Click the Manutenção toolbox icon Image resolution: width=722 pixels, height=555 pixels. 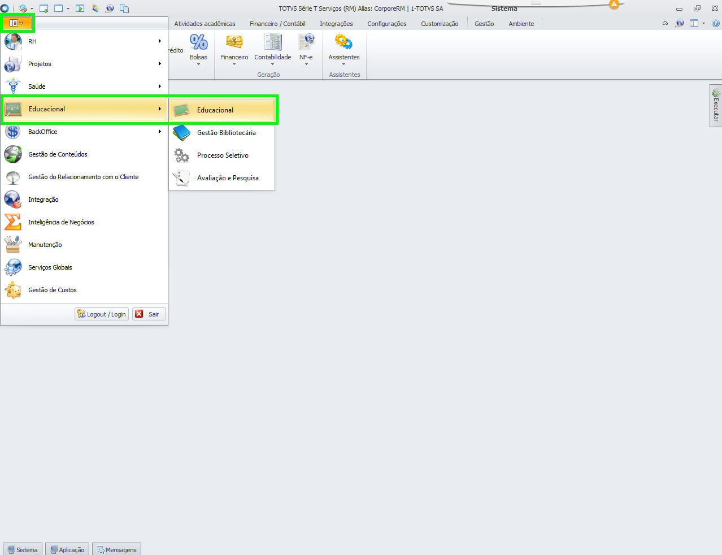click(13, 245)
